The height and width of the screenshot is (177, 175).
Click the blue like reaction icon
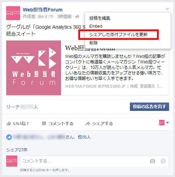pos(9,137)
